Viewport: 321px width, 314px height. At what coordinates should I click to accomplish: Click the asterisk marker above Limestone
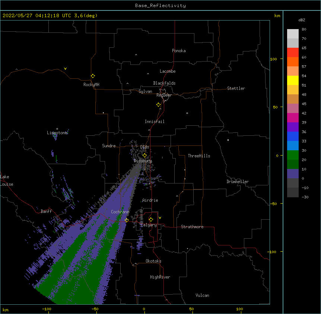(57, 129)
